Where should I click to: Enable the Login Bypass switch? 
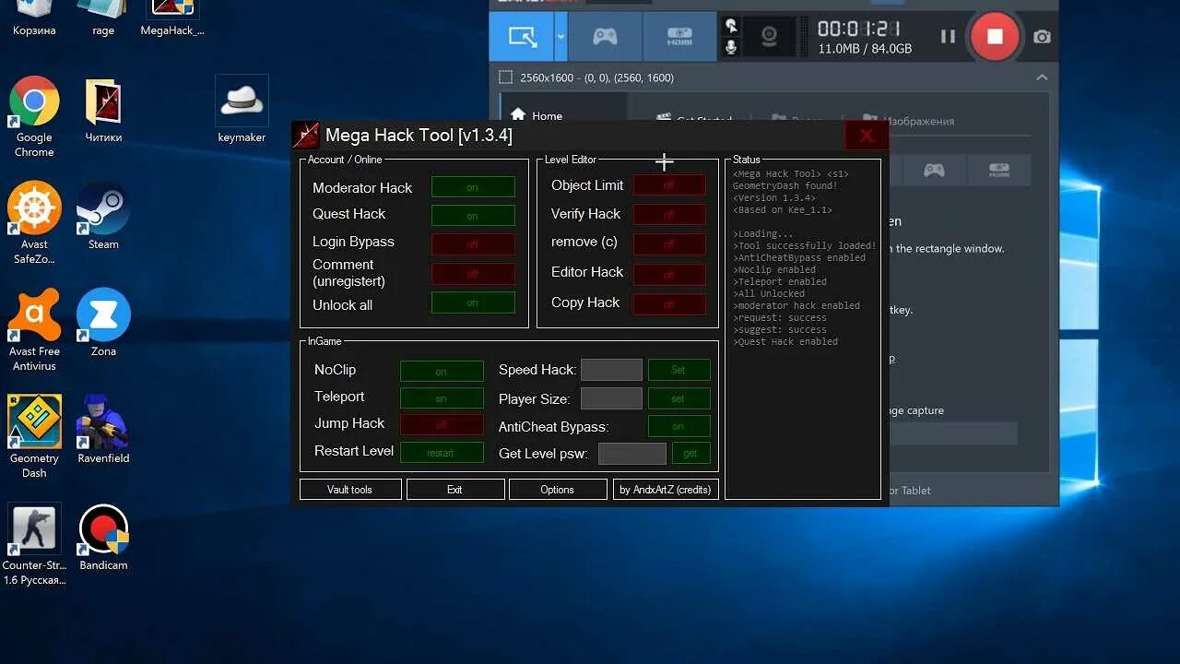click(x=473, y=244)
